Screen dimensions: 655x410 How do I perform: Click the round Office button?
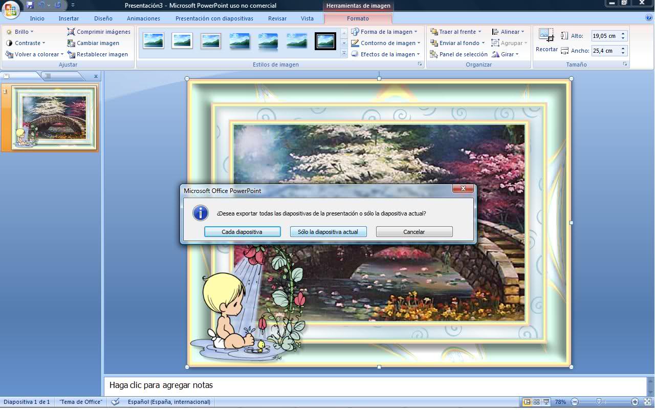click(x=10, y=9)
